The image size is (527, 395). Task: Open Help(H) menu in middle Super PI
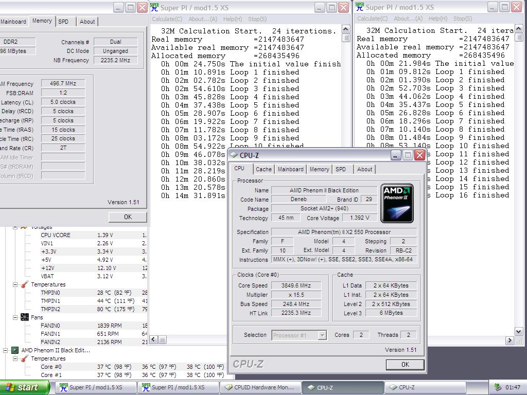coord(233,19)
